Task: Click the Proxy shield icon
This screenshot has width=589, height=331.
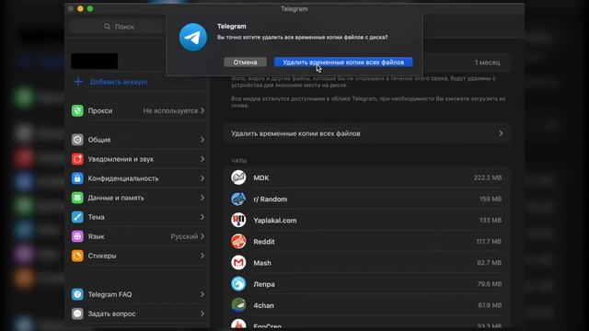Action: (x=77, y=110)
